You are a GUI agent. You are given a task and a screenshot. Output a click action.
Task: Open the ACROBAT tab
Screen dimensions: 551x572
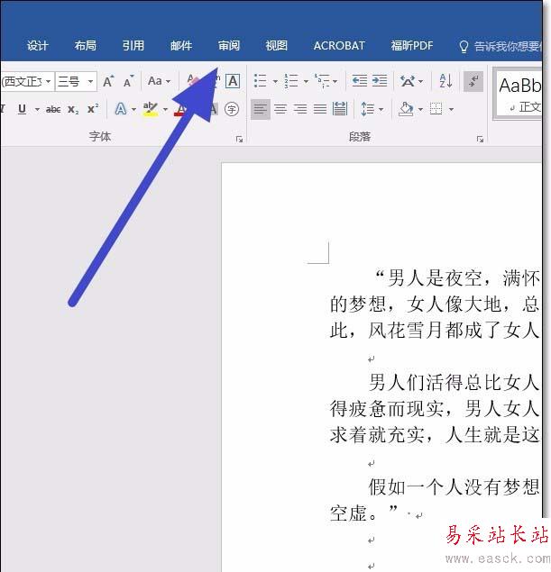coord(339,46)
